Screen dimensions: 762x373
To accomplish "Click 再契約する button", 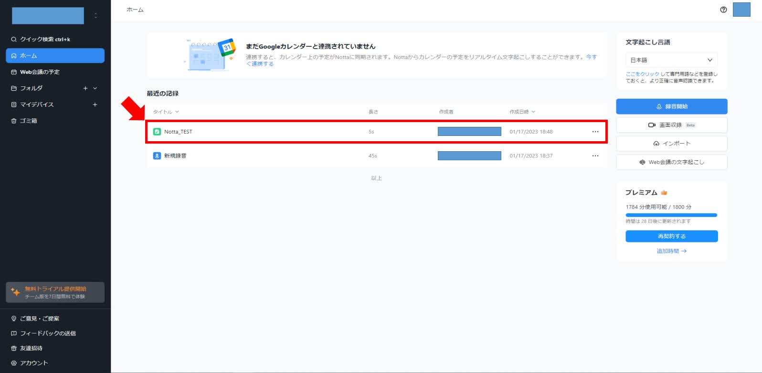I will (671, 236).
